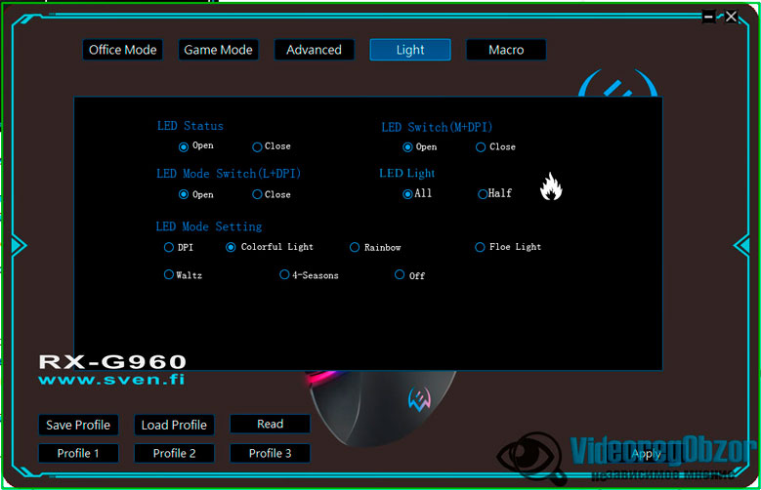Click the LED Light heading
Image resolution: width=761 pixels, height=490 pixels.
[x=406, y=173]
